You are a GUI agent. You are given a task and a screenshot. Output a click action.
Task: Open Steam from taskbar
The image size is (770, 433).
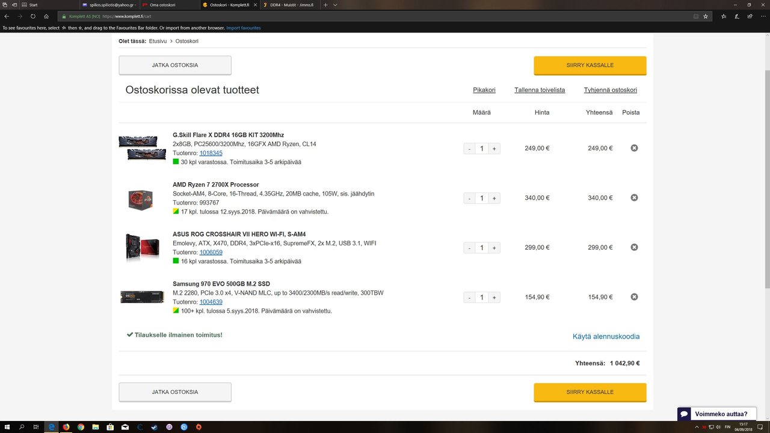(x=155, y=427)
